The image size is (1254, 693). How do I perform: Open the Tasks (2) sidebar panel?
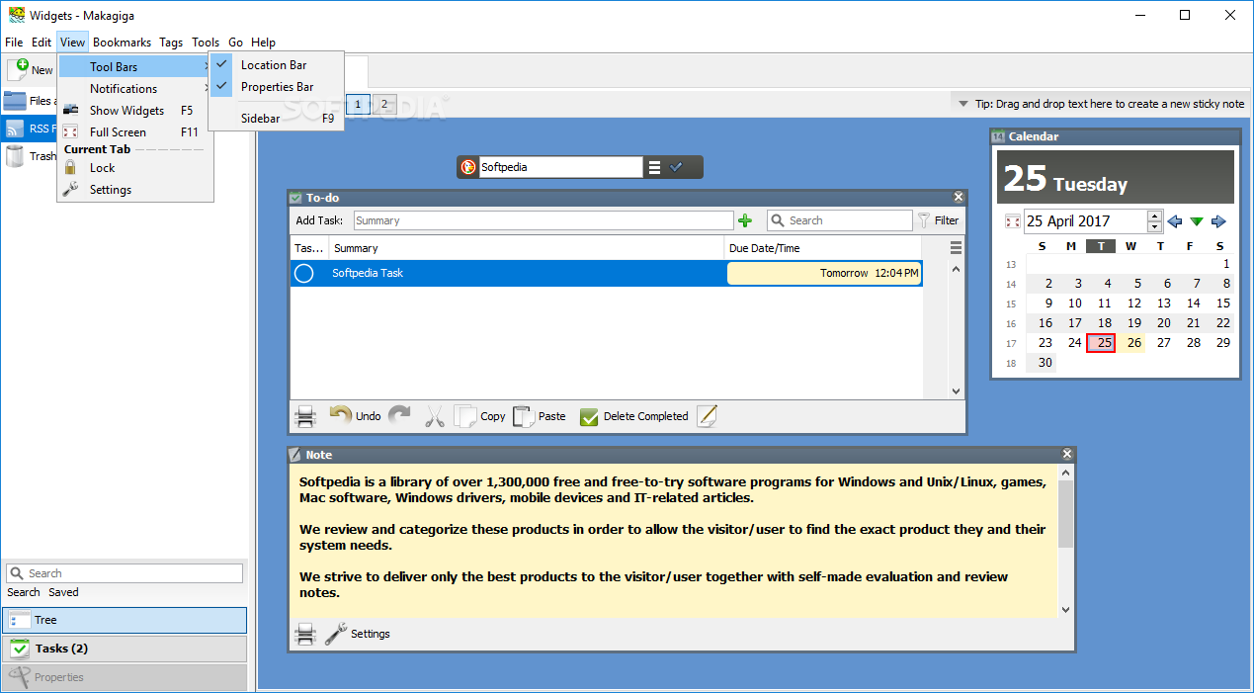[x=125, y=649]
